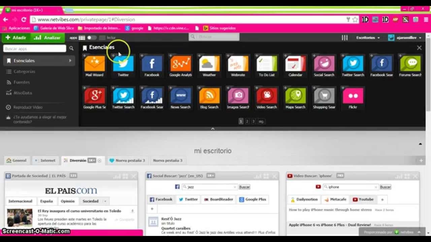Select the España tab in El País

point(46,201)
